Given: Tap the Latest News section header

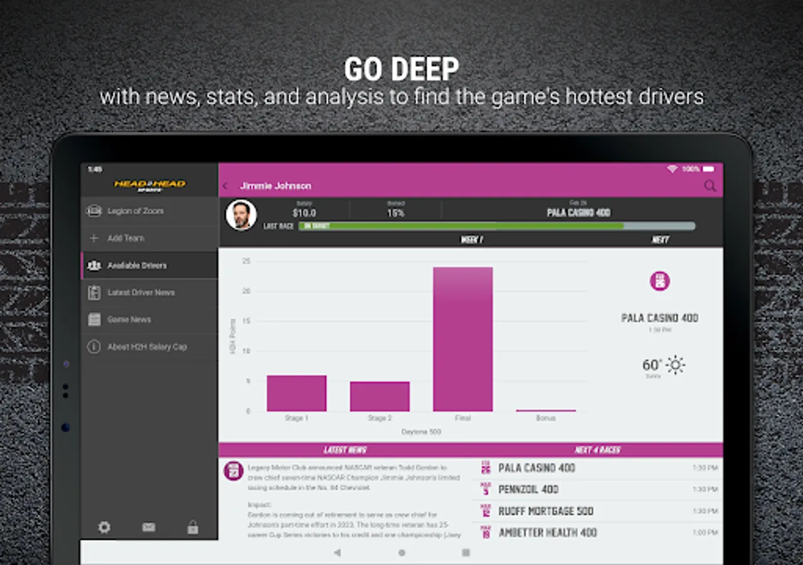Looking at the screenshot, I should 345,450.
